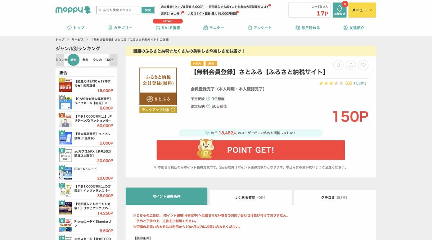Select the クレカ ranking filter
Viewport: 432px width, 240px height.
tap(98, 60)
